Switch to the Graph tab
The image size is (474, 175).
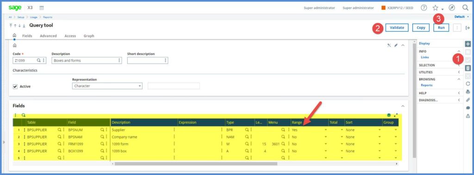click(89, 36)
